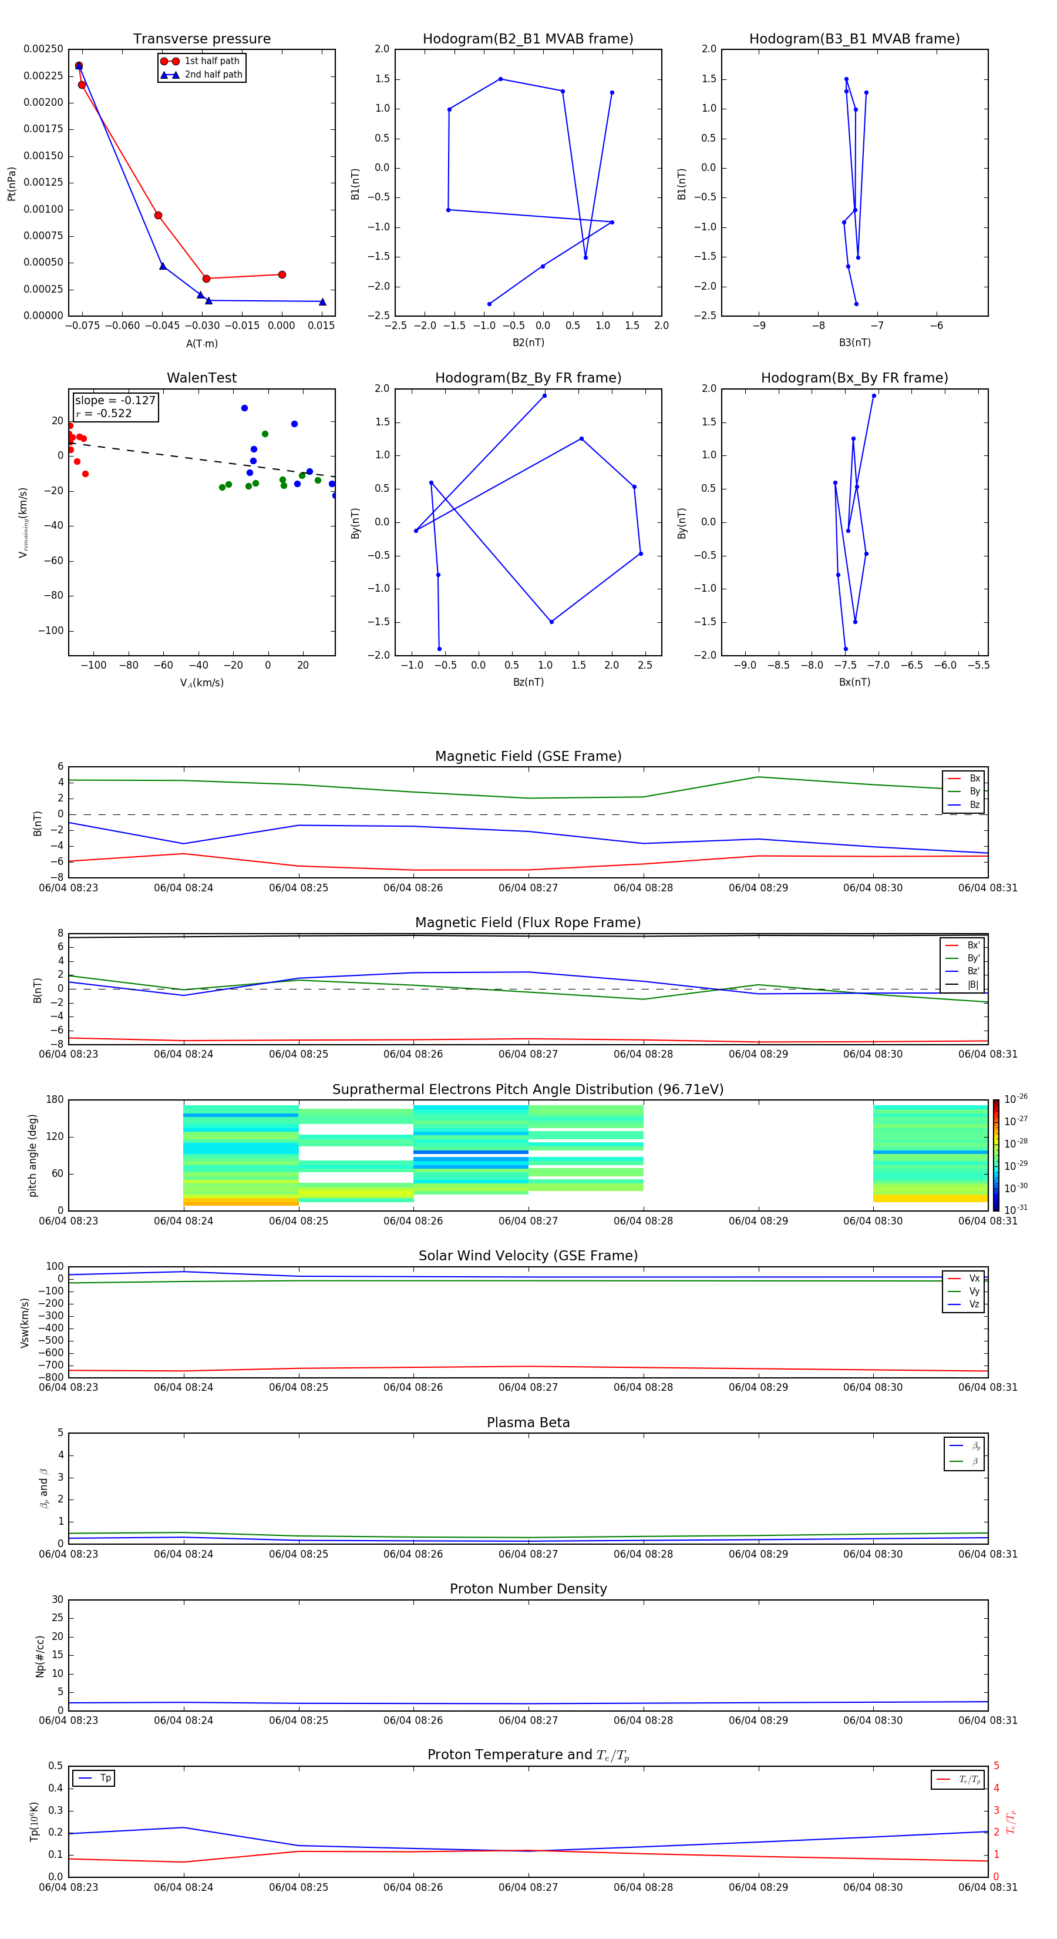Screen dimensions: 1057x1939
Task: Click the Vx entry in velocity legend
Action: coord(964,1278)
